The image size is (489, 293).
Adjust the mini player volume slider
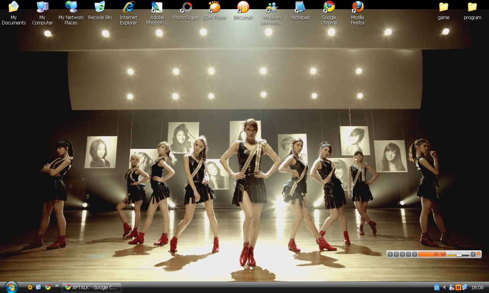[x=458, y=255]
